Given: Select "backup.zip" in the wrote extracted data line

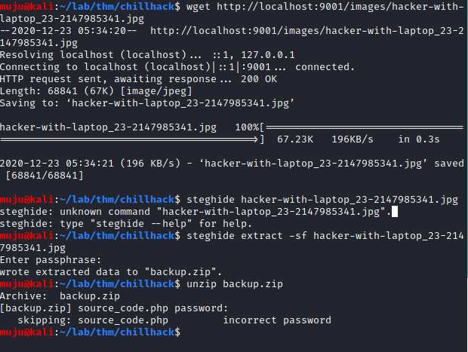Looking at the screenshot, I should (x=180, y=272).
